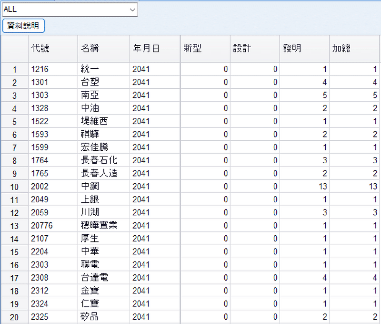Click the cell with code 2059

tap(53, 213)
